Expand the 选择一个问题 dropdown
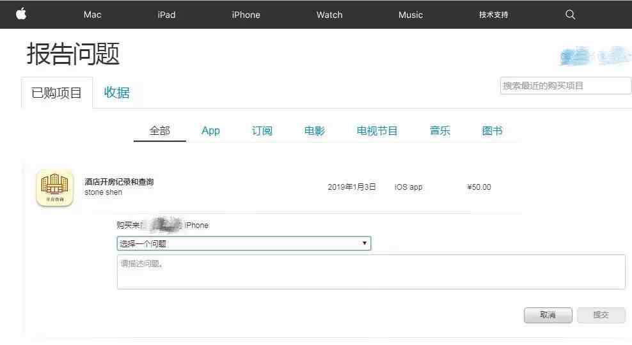632x345 pixels. [x=244, y=243]
